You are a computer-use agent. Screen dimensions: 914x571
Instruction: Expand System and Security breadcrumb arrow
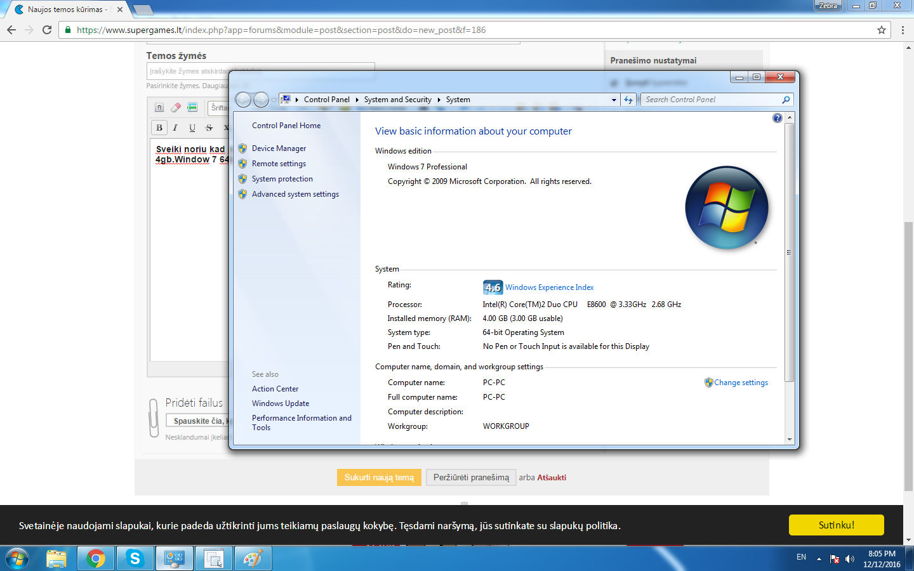439,100
